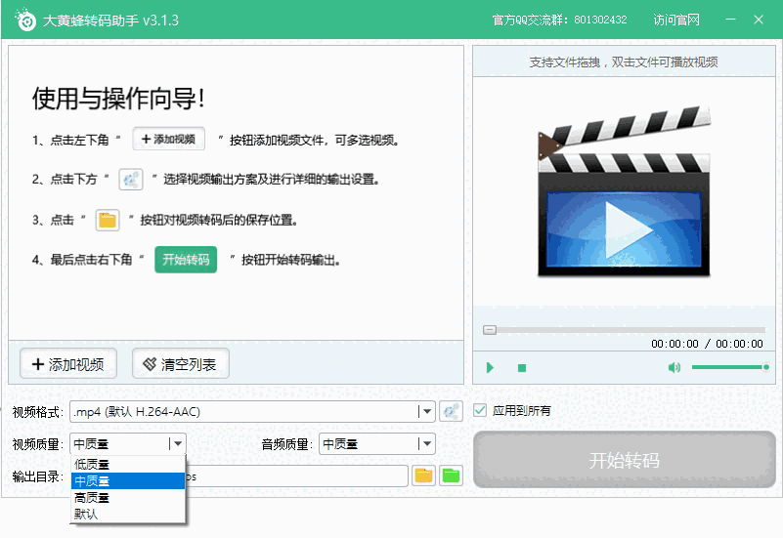Image resolution: width=783 pixels, height=538 pixels.
Task: Open the 音频质量 dropdown
Action: 425,444
